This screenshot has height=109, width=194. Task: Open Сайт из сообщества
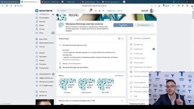pos(141,72)
